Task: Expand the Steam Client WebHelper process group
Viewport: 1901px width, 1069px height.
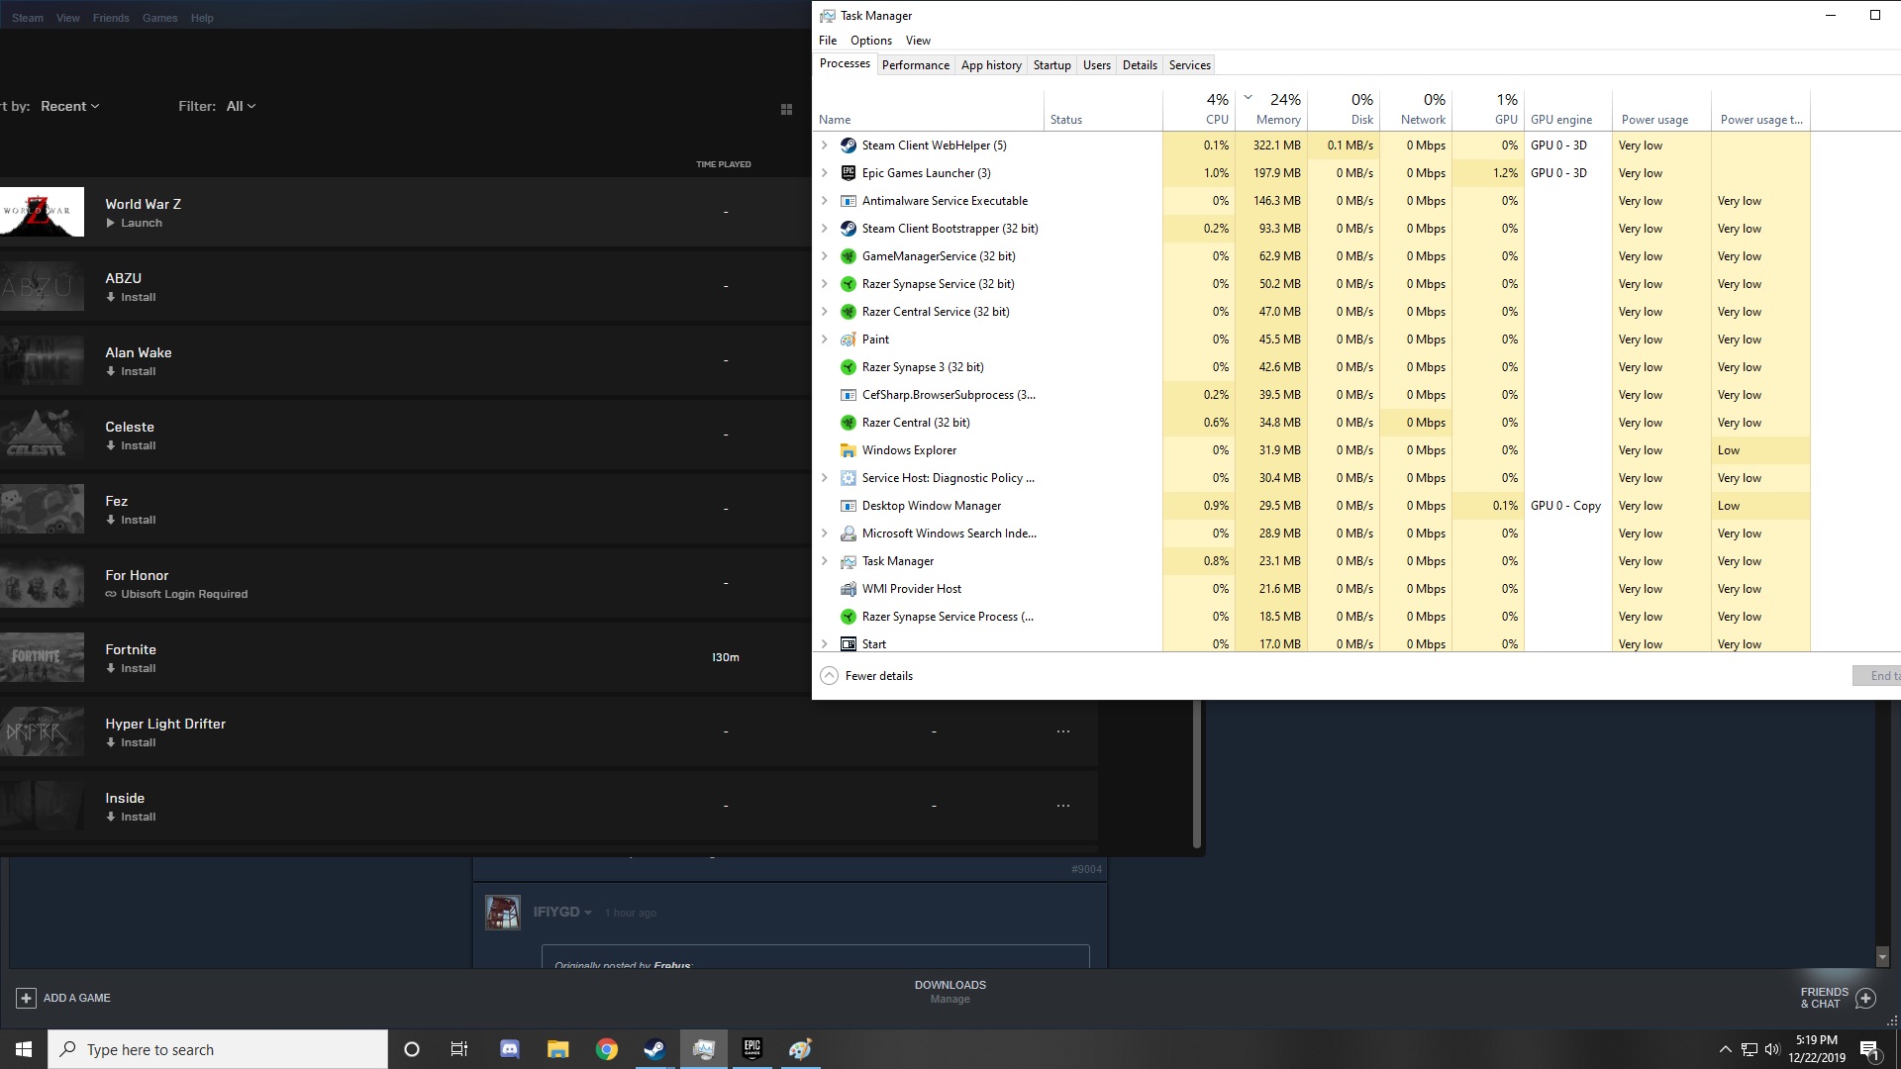Action: click(x=824, y=146)
